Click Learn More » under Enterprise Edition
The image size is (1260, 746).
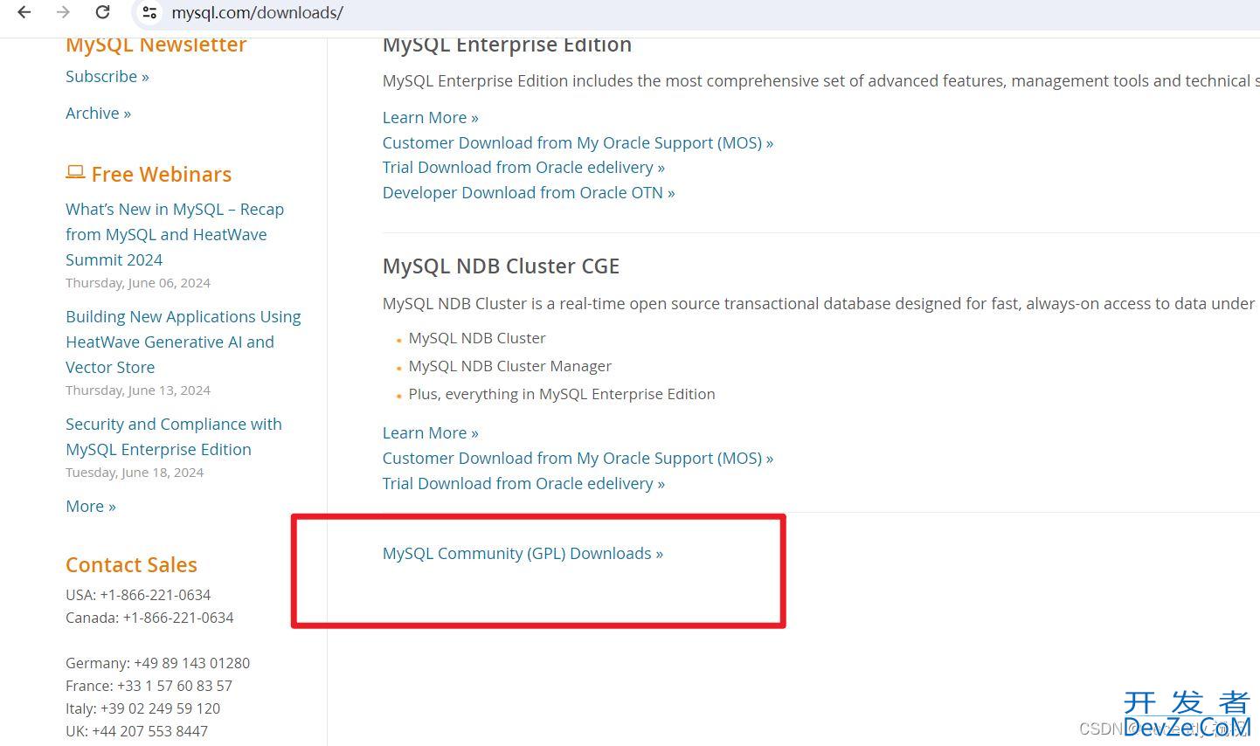(x=431, y=118)
